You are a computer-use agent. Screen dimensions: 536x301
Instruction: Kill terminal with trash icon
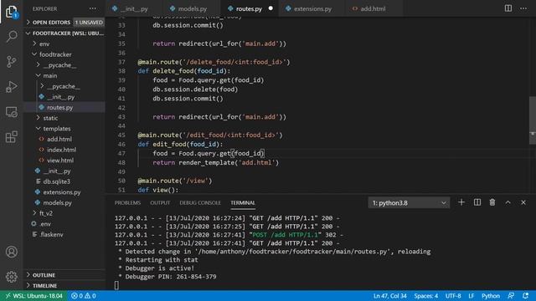[492, 202]
